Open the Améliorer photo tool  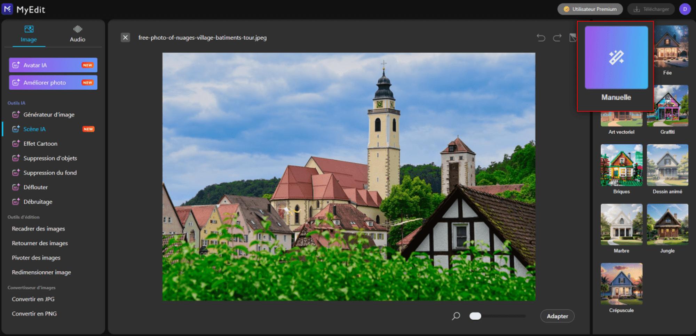tap(53, 82)
